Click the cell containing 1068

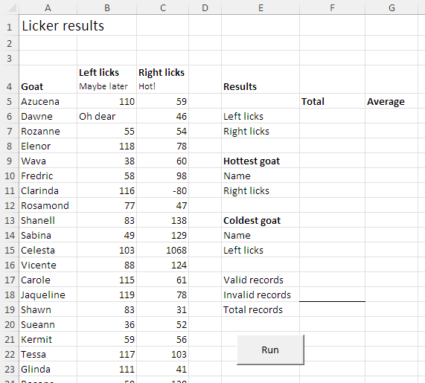[x=162, y=251]
